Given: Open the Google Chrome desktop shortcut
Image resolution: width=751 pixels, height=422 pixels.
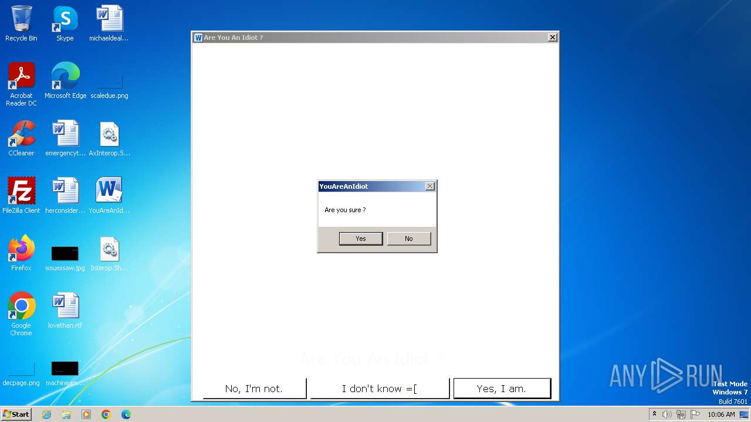Looking at the screenshot, I should pos(21,314).
